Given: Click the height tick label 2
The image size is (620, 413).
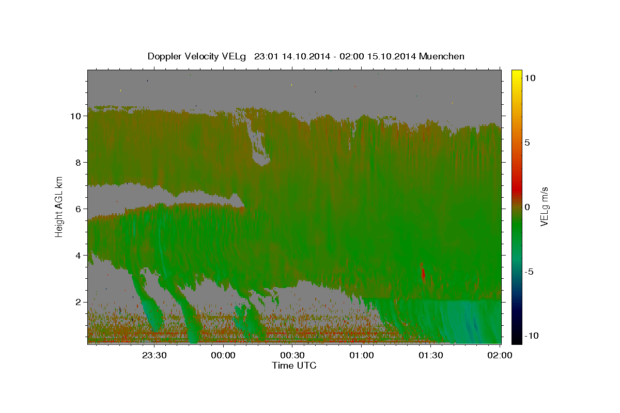Looking at the screenshot, I should (x=80, y=302).
